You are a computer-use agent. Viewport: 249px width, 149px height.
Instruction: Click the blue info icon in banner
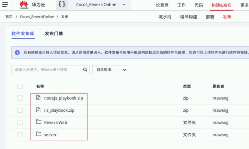tap(17, 52)
